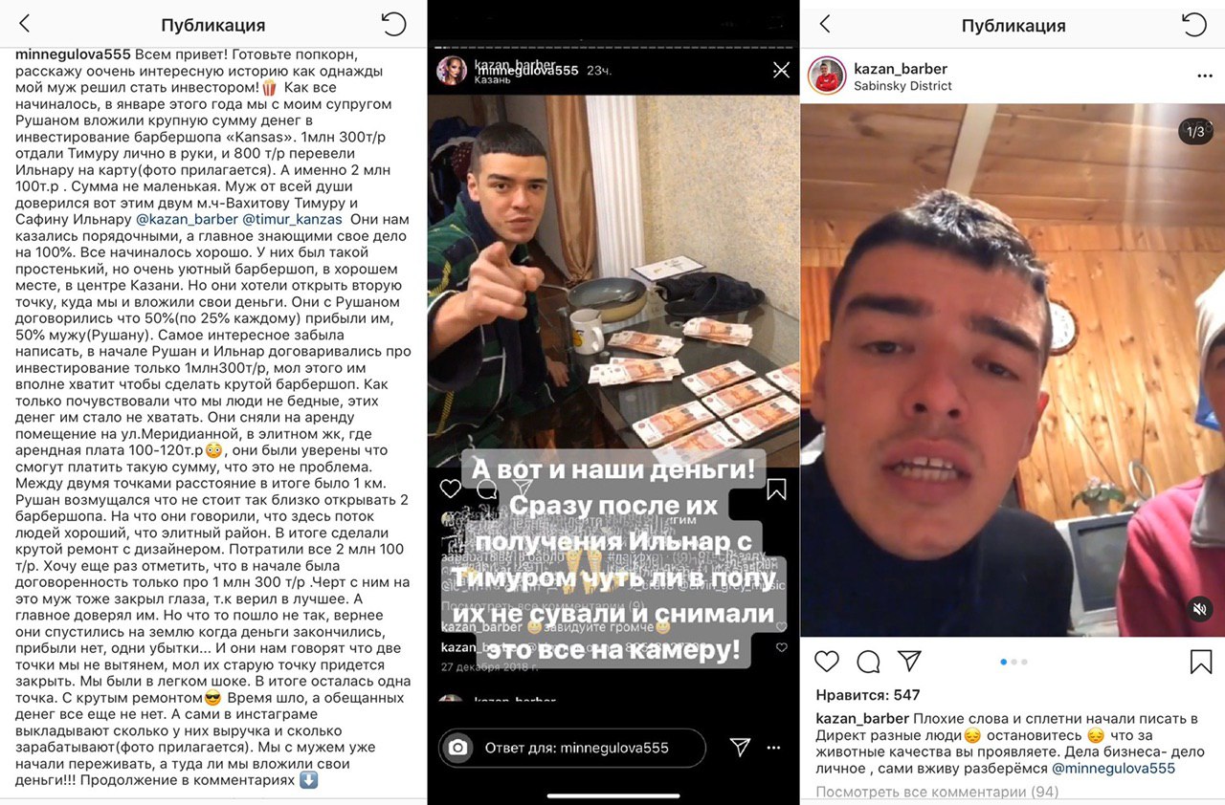This screenshot has height=805, width=1225.
Task: View all 94 comments
Action: [x=937, y=792]
